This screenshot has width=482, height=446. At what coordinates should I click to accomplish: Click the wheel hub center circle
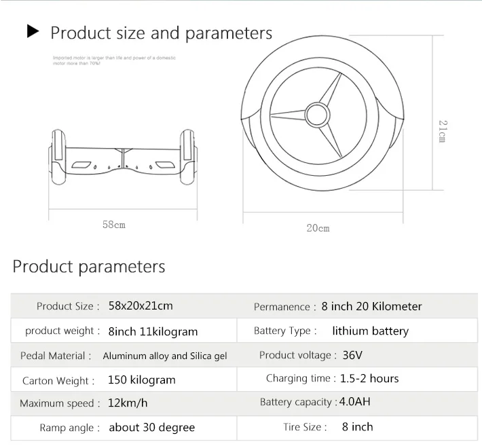coord(318,114)
